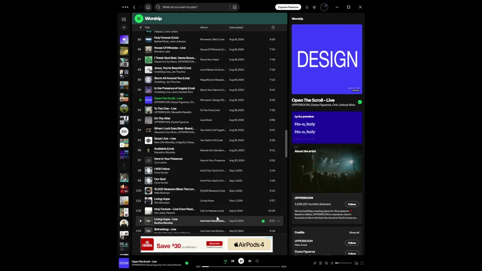Sort tracks by Date added column
Screen dimensions: 482x271
tap(236, 27)
